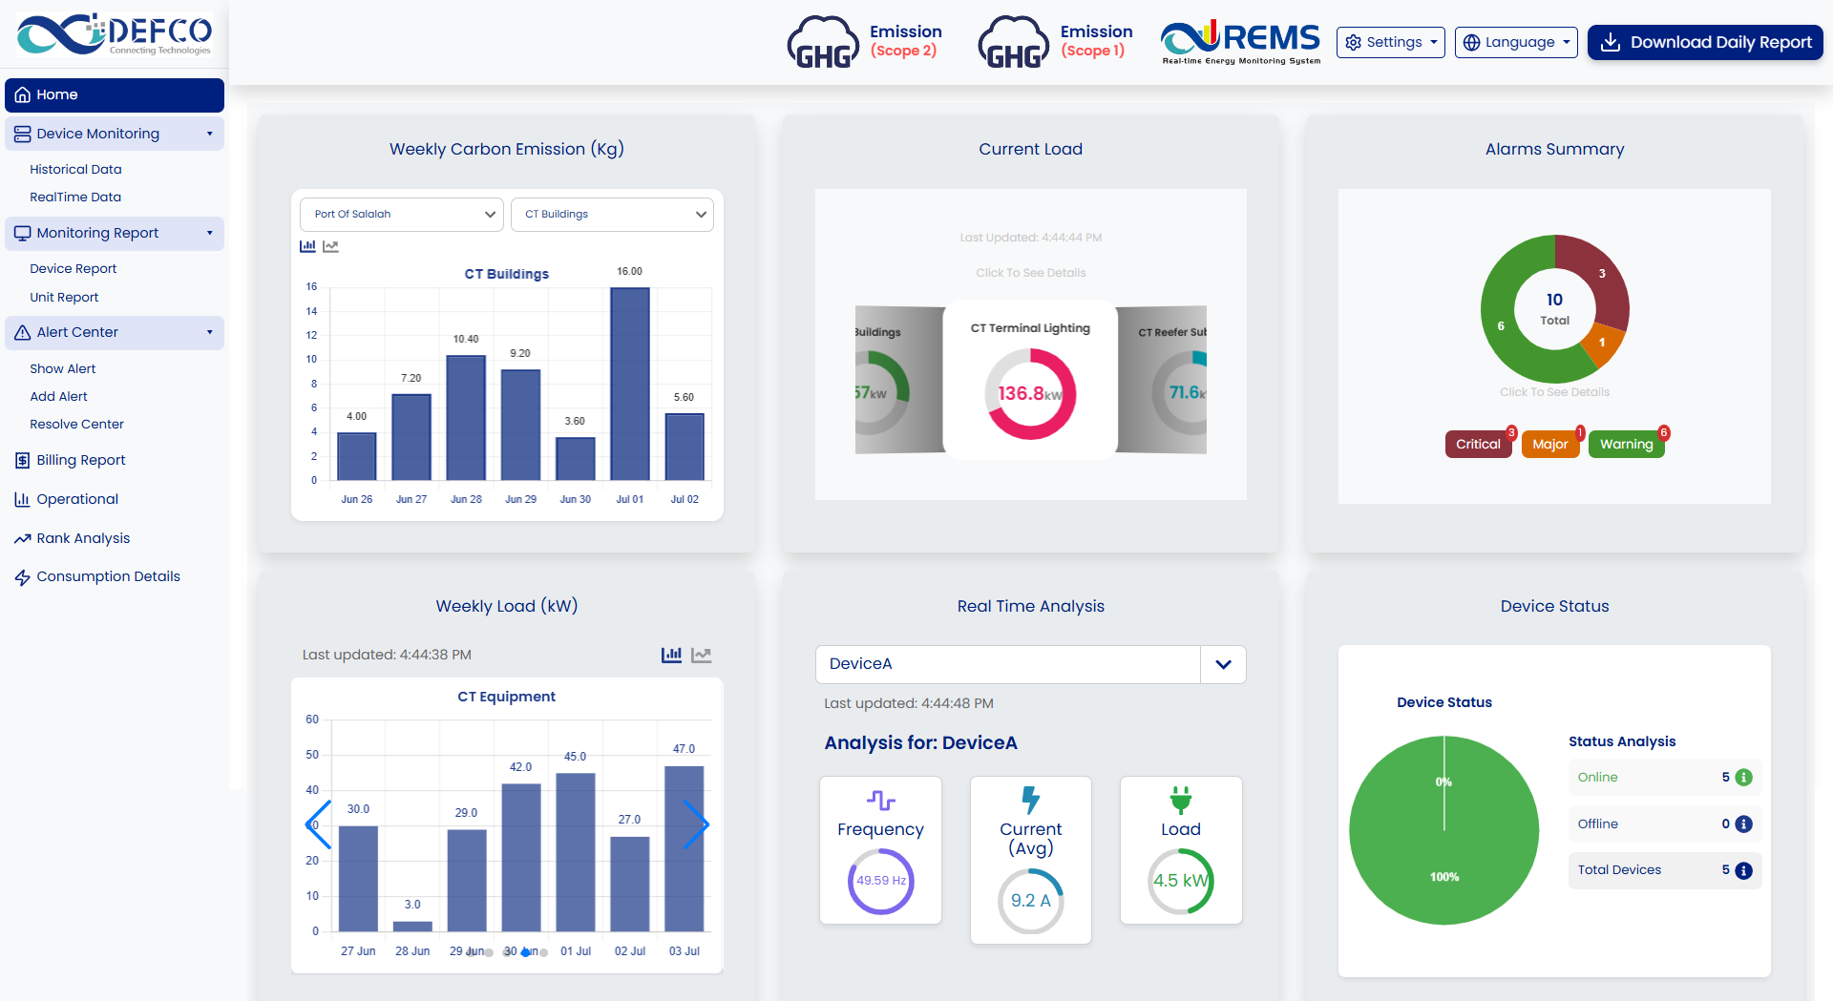This screenshot has width=1833, height=1001.
Task: Click the Billing Report invoice icon
Action: [23, 461]
